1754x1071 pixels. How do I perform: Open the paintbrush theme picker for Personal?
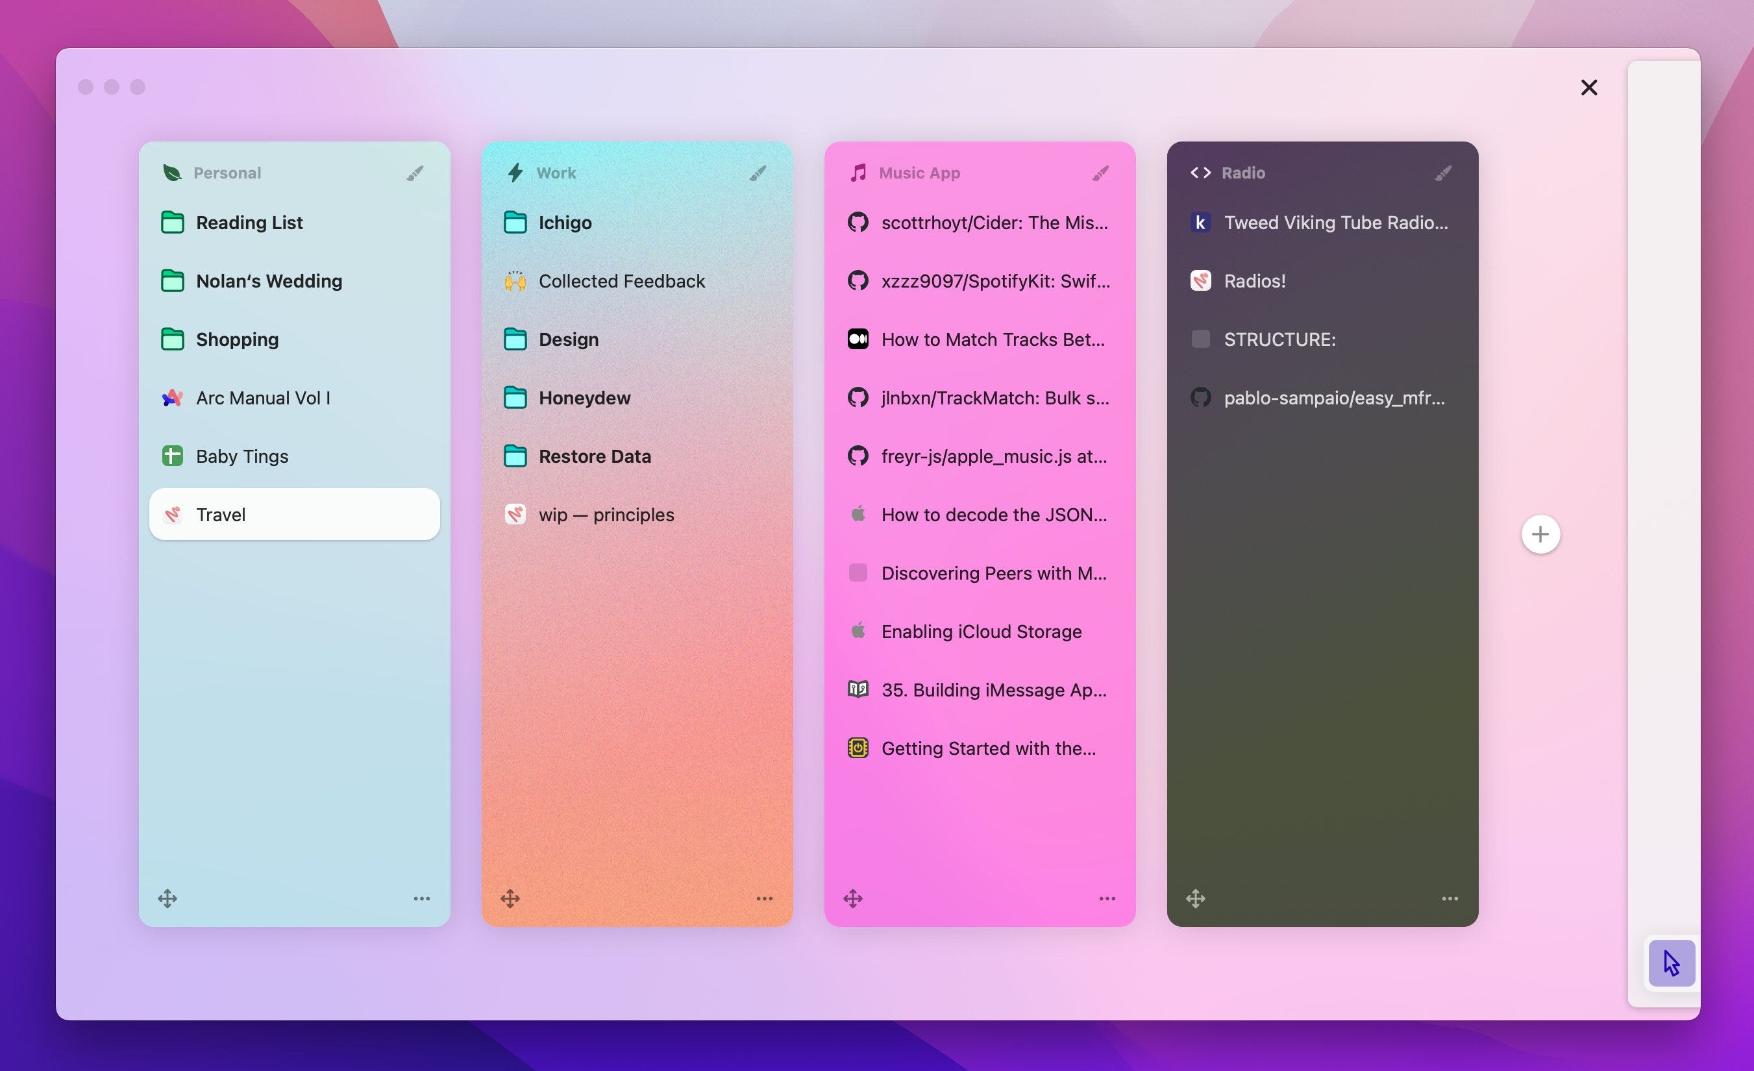pos(415,172)
